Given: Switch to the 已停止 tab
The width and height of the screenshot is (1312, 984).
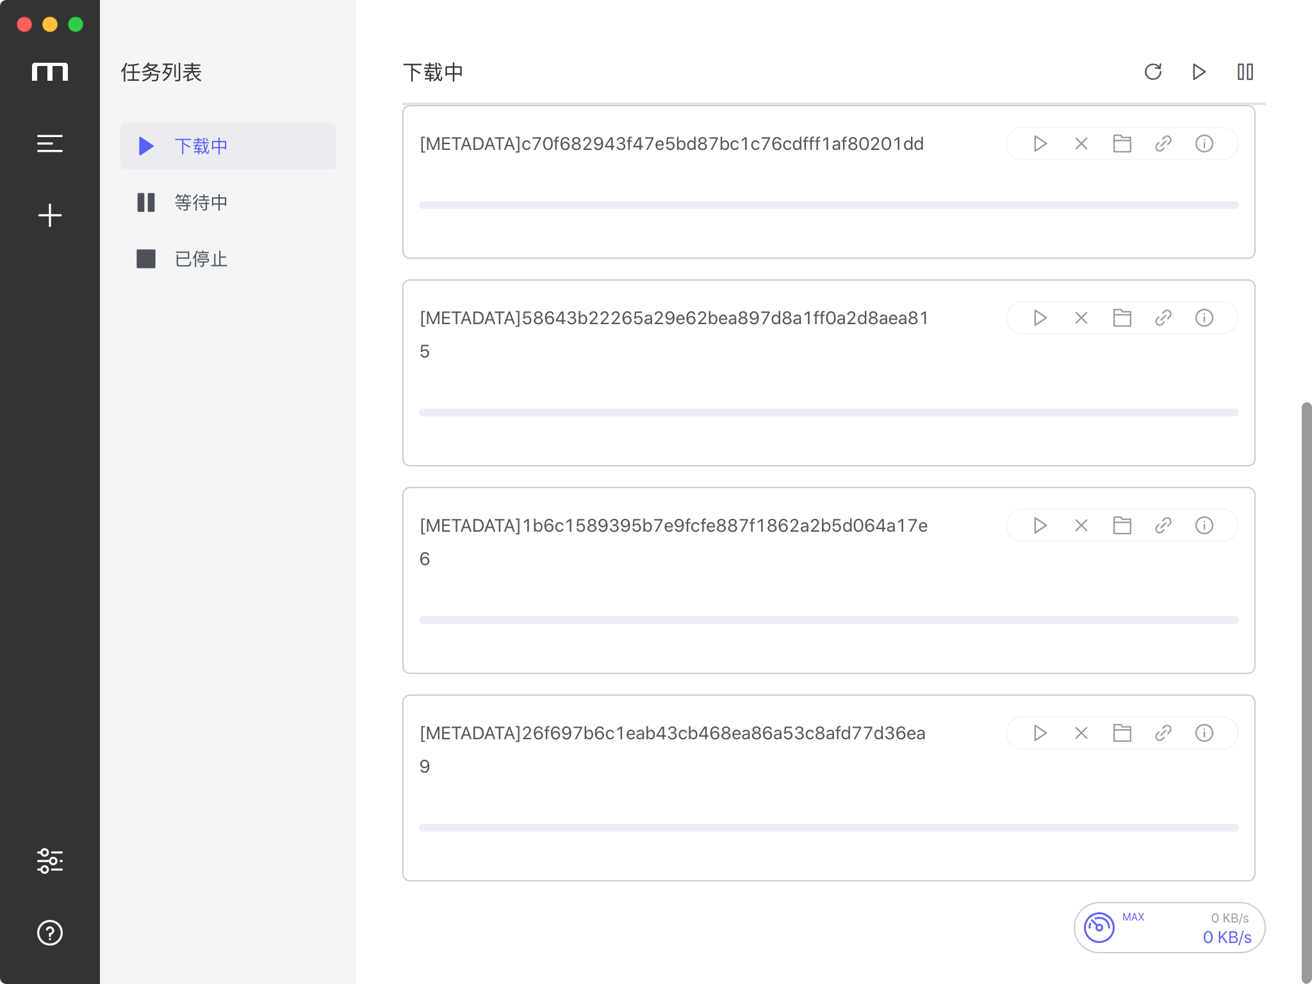Looking at the screenshot, I should pos(228,259).
